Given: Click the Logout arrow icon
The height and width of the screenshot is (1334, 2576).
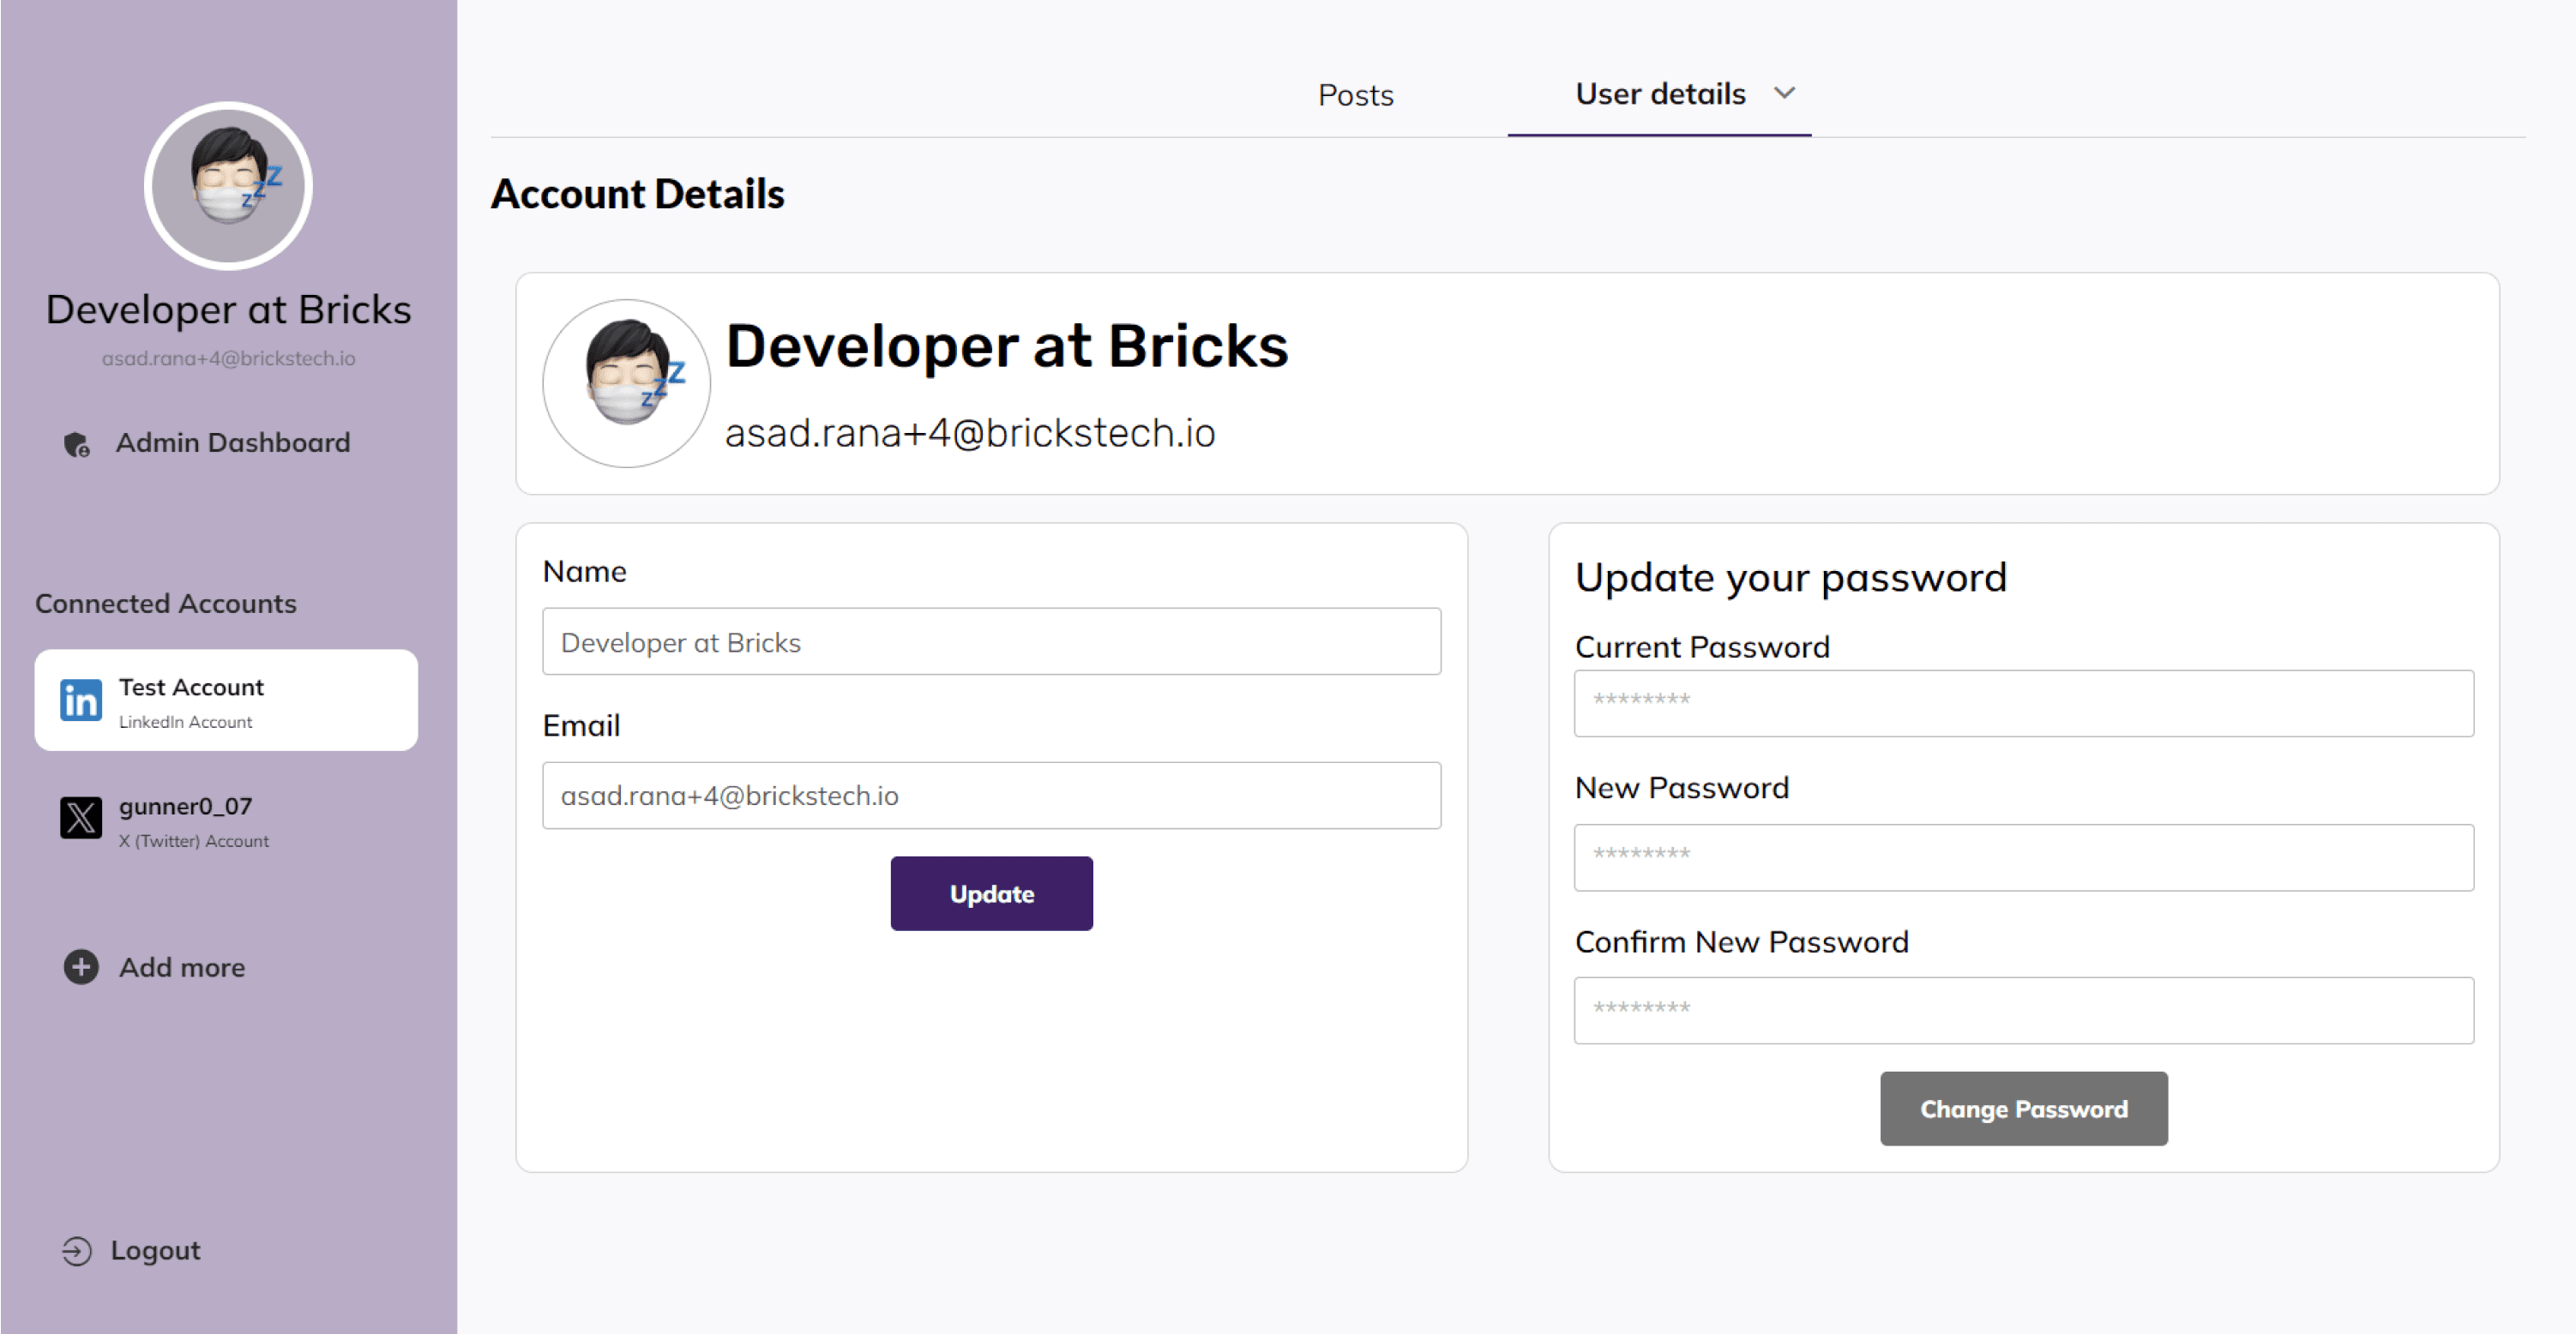Looking at the screenshot, I should click(x=77, y=1251).
